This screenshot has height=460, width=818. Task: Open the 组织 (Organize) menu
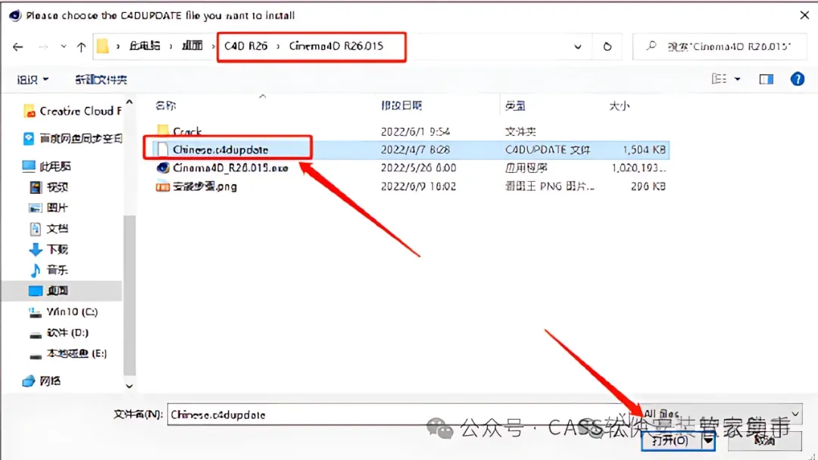point(33,80)
